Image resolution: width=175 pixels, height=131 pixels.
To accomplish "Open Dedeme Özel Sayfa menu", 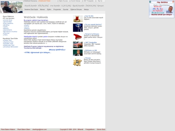I will [x=31, y=9].
